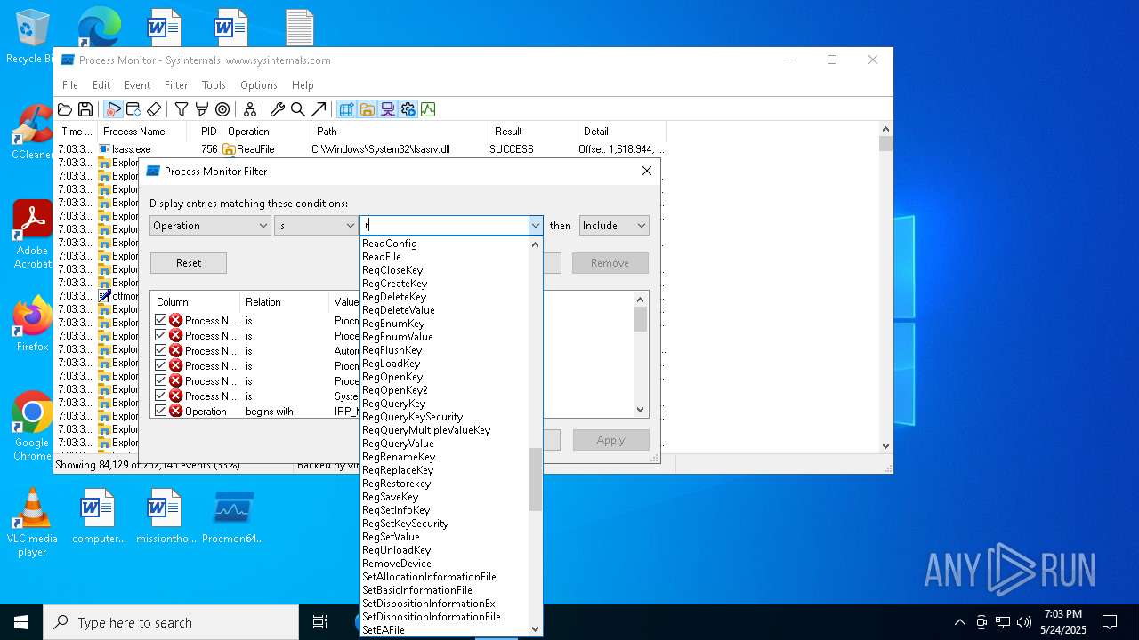Open Task View on the taskbar
Image resolution: width=1139 pixels, height=640 pixels.
[320, 622]
